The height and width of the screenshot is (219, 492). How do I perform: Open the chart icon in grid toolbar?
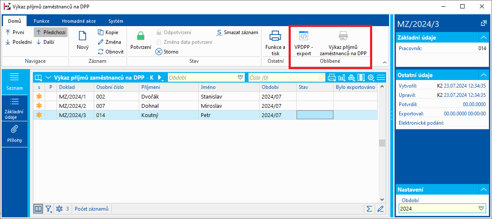pyautogui.click(x=342, y=77)
